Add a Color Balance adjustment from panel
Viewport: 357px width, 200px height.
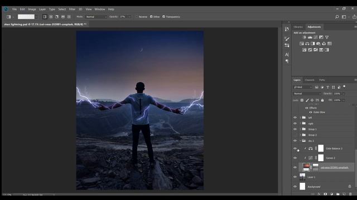(307, 43)
